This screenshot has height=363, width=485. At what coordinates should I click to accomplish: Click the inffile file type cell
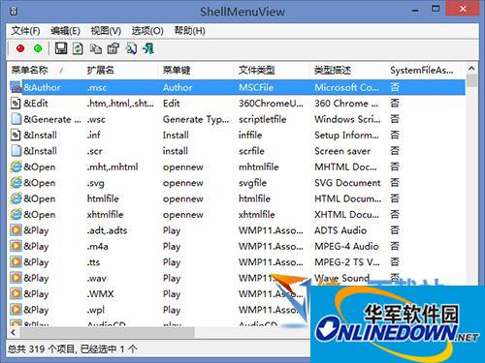(x=250, y=135)
